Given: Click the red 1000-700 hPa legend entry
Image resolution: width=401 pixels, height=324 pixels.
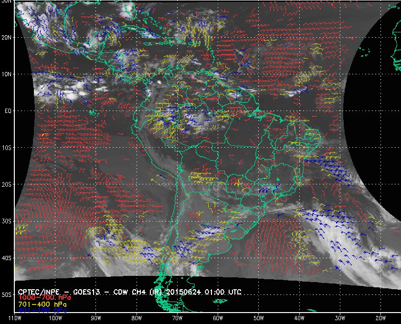Looking at the screenshot, I should [x=44, y=298].
